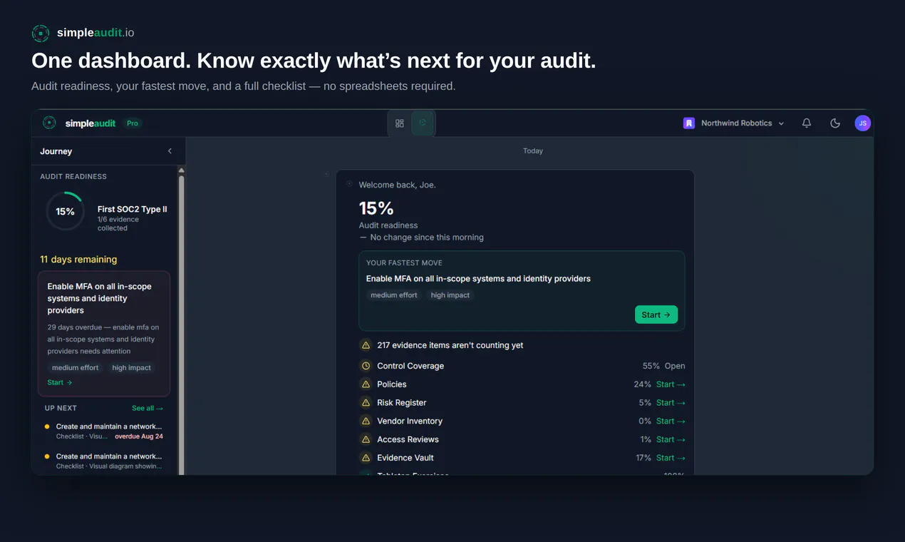Click 217 evidence items aren't counting yet
Image resolution: width=905 pixels, height=542 pixels.
tap(450, 345)
